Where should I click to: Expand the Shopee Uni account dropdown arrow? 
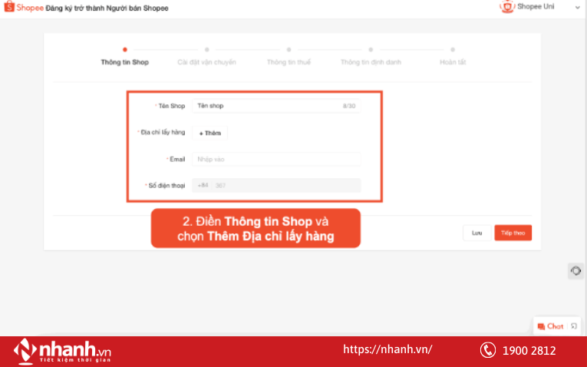pyautogui.click(x=577, y=8)
